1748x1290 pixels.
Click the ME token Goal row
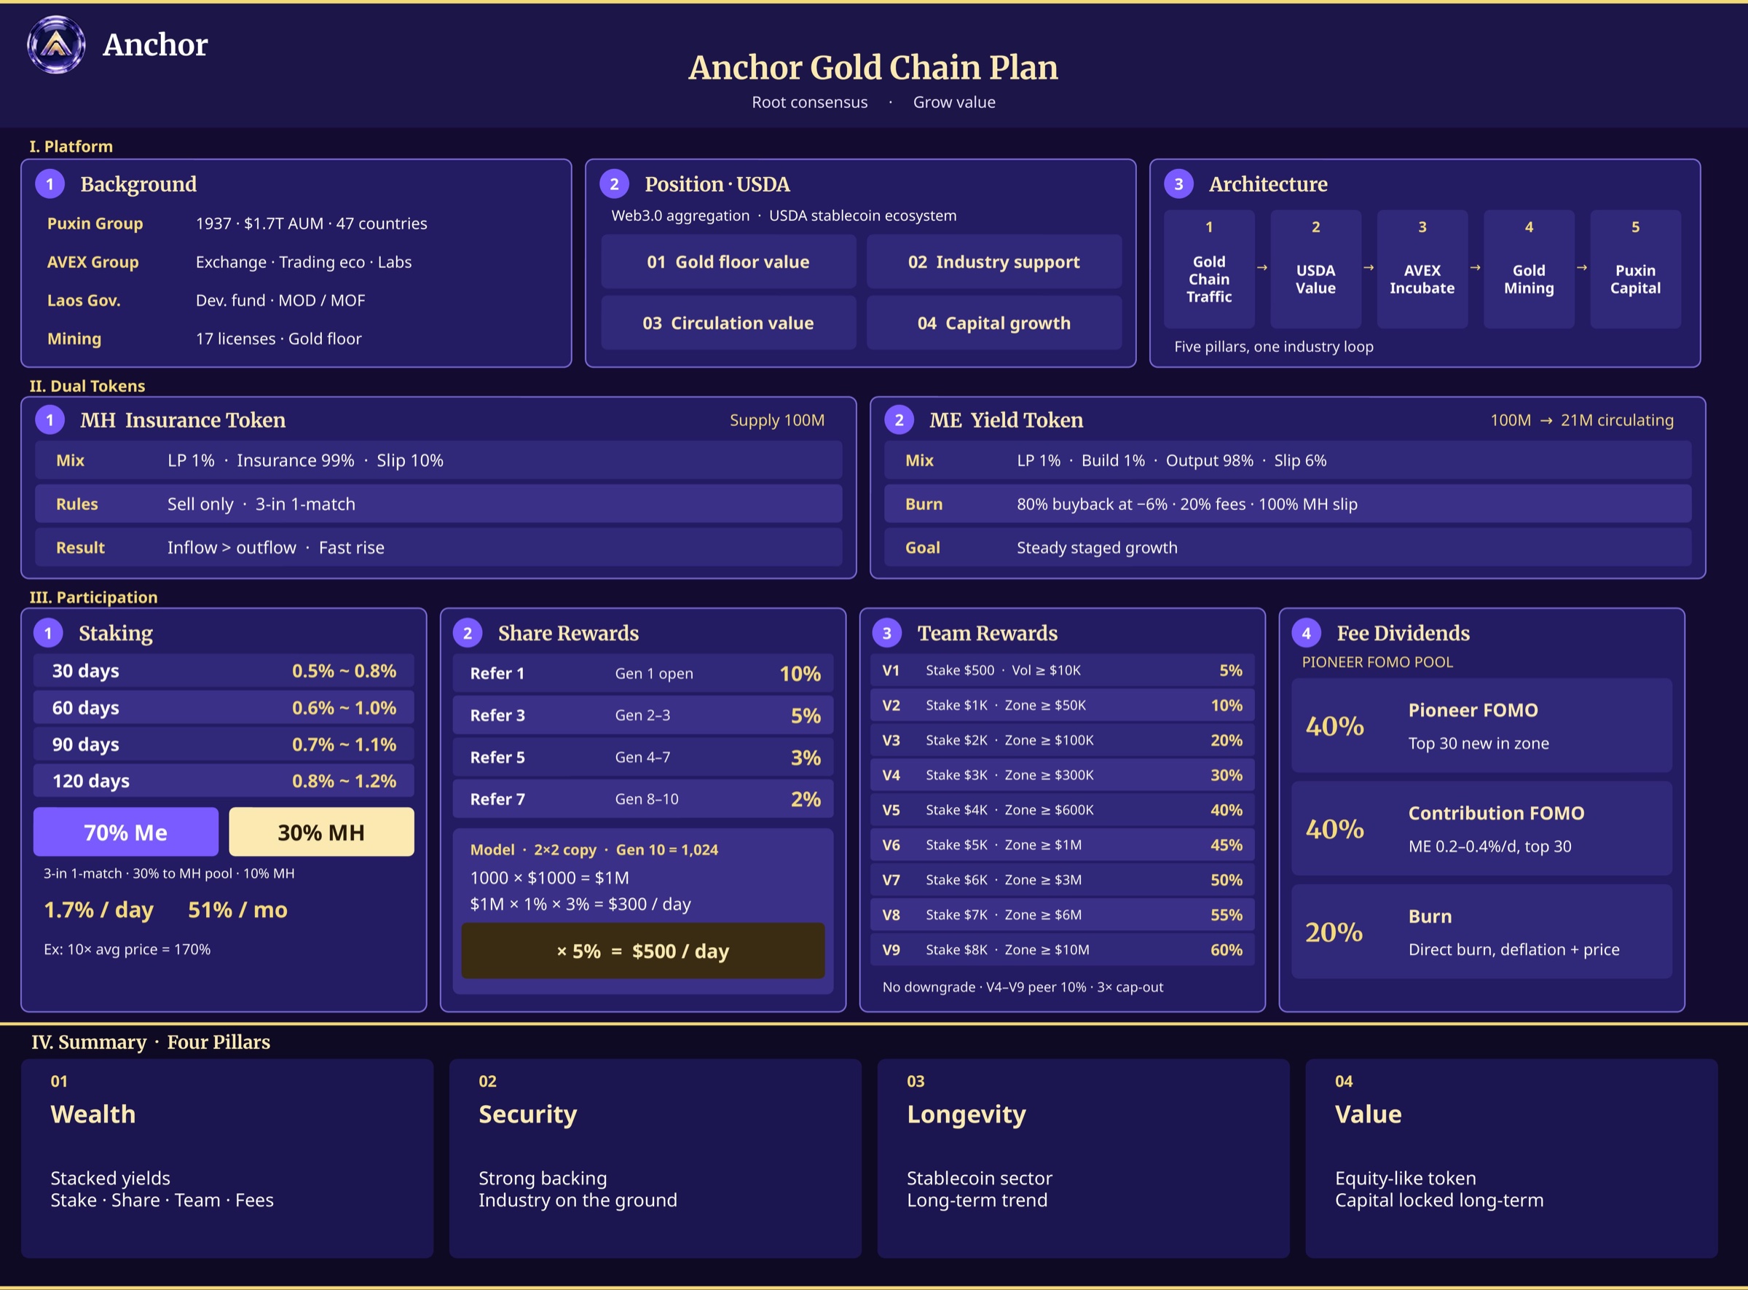1288,547
